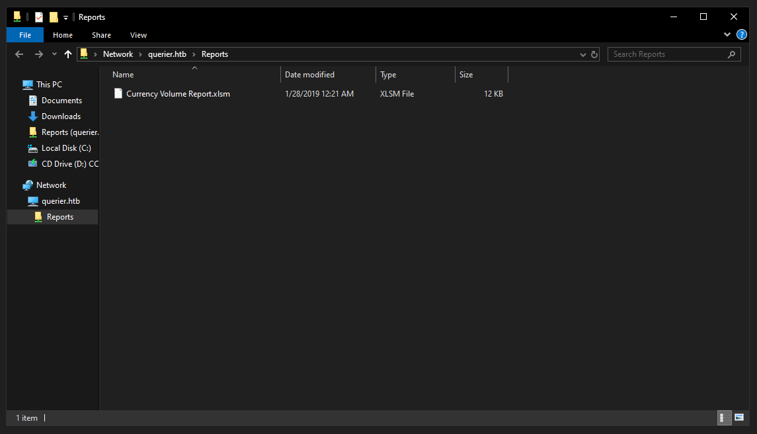Refresh the Reports folder
The height and width of the screenshot is (434, 757).
click(x=594, y=54)
